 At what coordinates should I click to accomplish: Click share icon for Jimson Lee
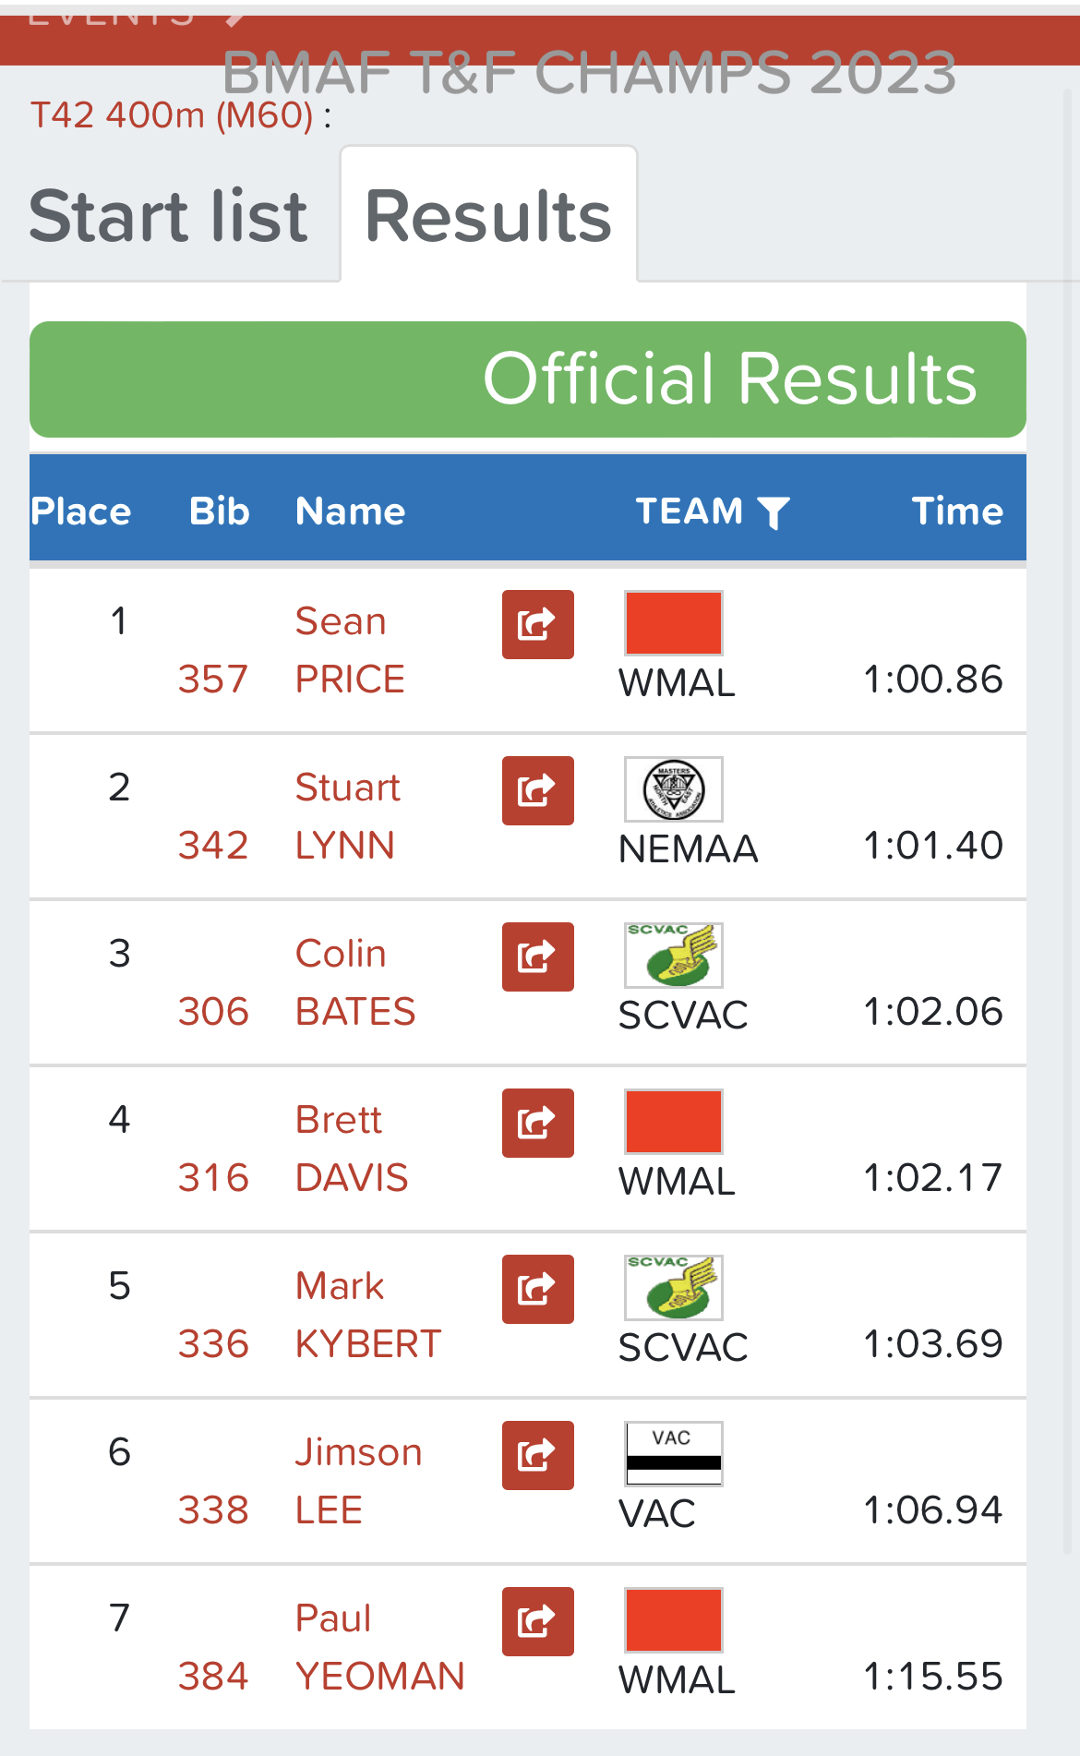click(537, 1455)
